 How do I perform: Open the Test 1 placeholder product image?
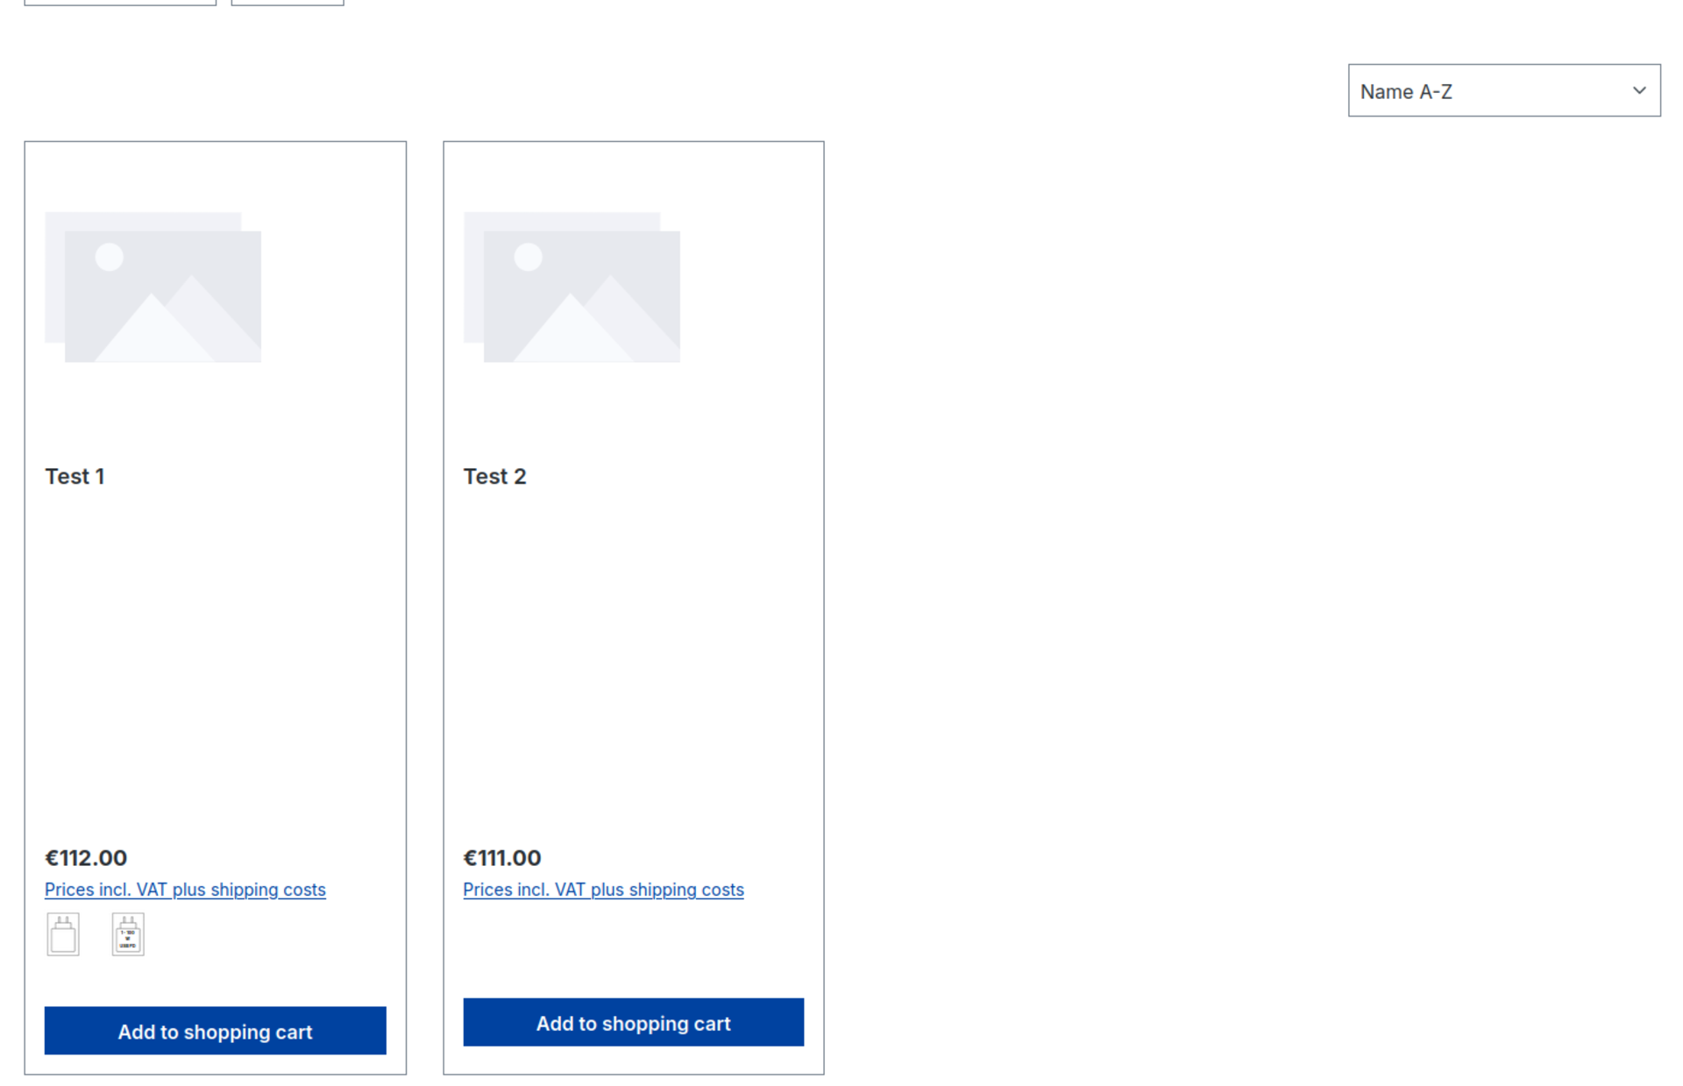pyautogui.click(x=153, y=287)
